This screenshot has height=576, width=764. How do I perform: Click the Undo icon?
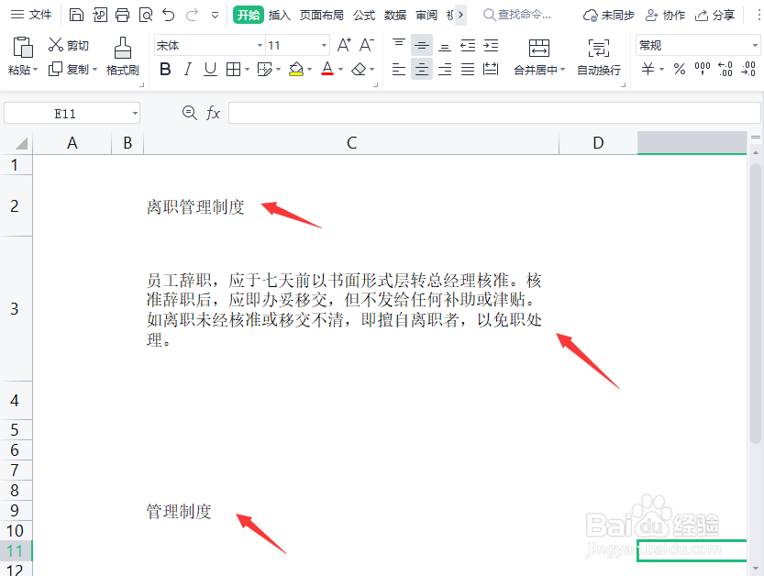pyautogui.click(x=168, y=14)
